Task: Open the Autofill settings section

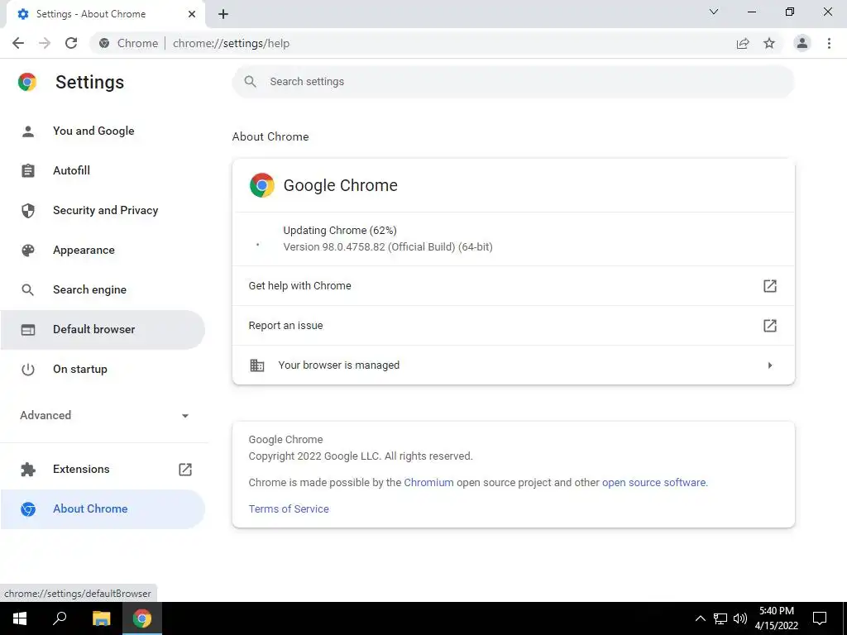Action: click(103, 170)
